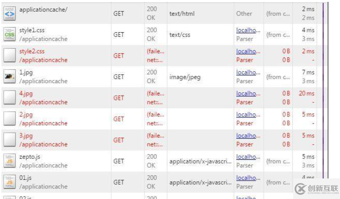Click the 200 OK status of applicationcache/
The width and height of the screenshot is (340, 199).
[x=152, y=14]
